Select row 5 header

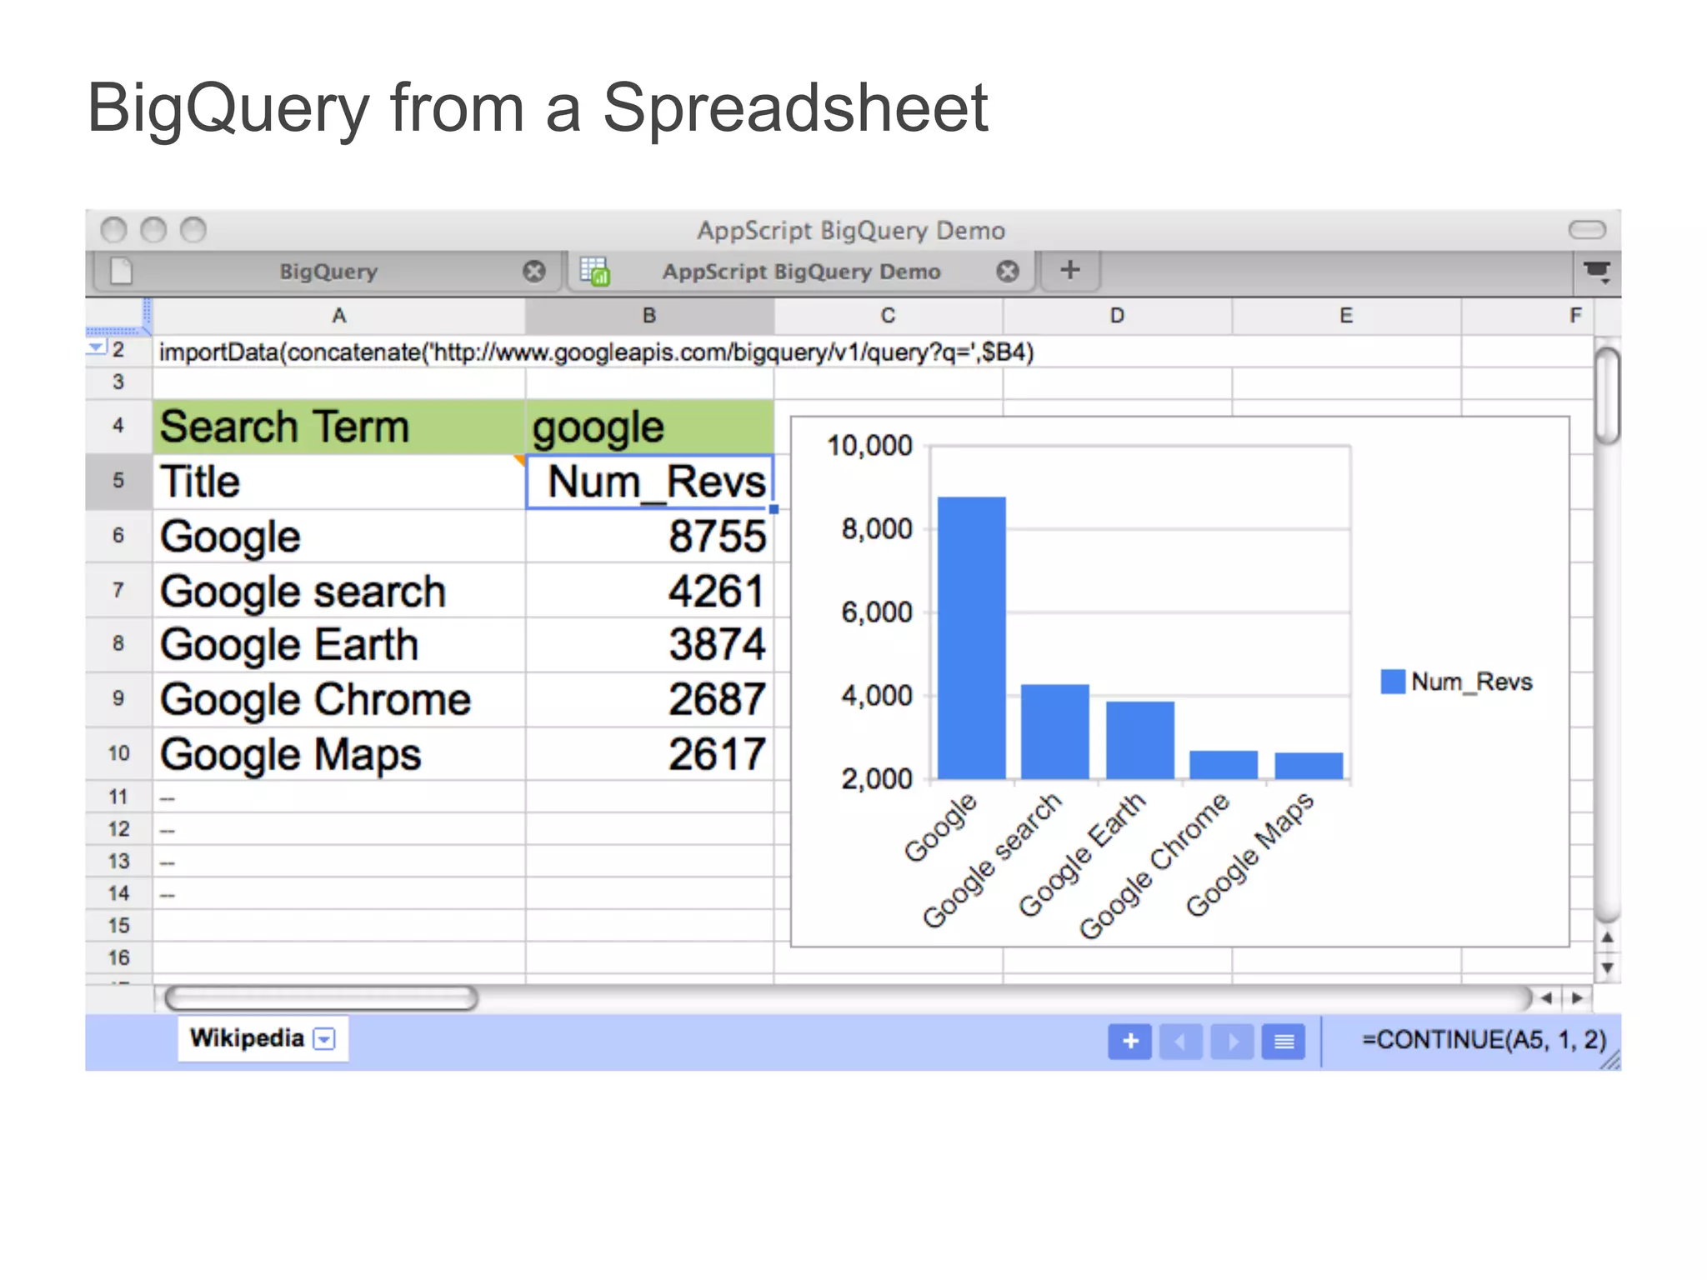coord(118,481)
